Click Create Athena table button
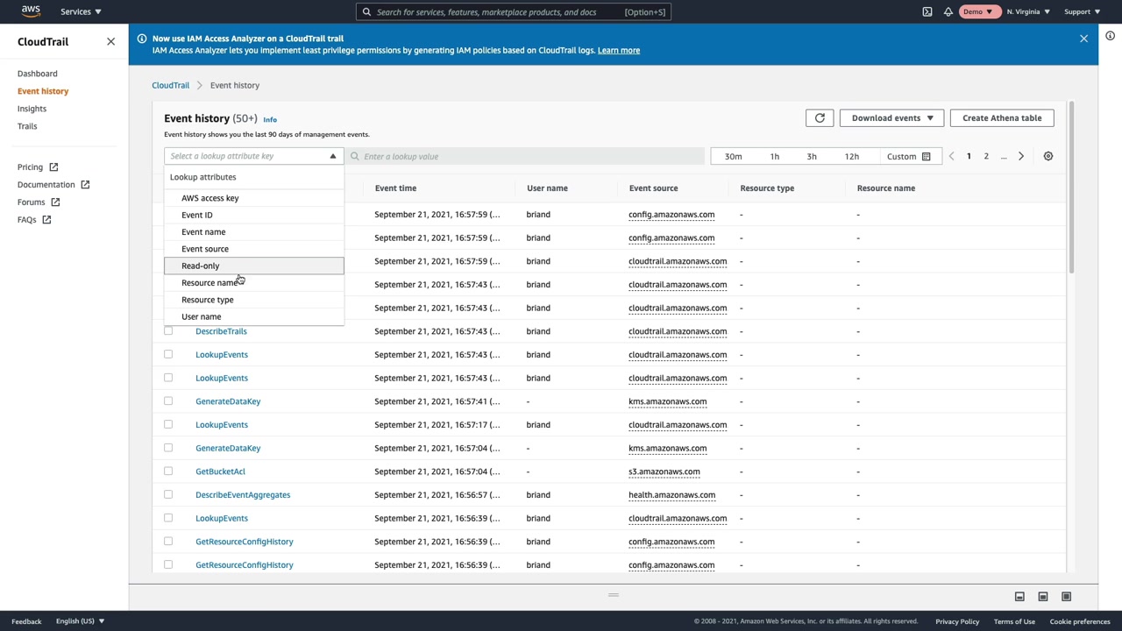 1002,118
